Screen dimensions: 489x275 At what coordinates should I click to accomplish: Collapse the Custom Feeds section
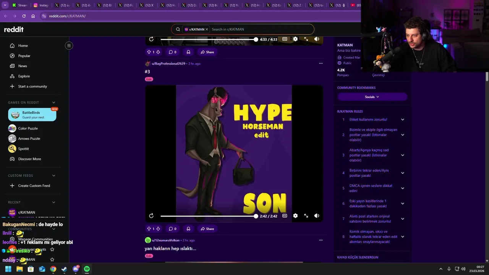53,176
